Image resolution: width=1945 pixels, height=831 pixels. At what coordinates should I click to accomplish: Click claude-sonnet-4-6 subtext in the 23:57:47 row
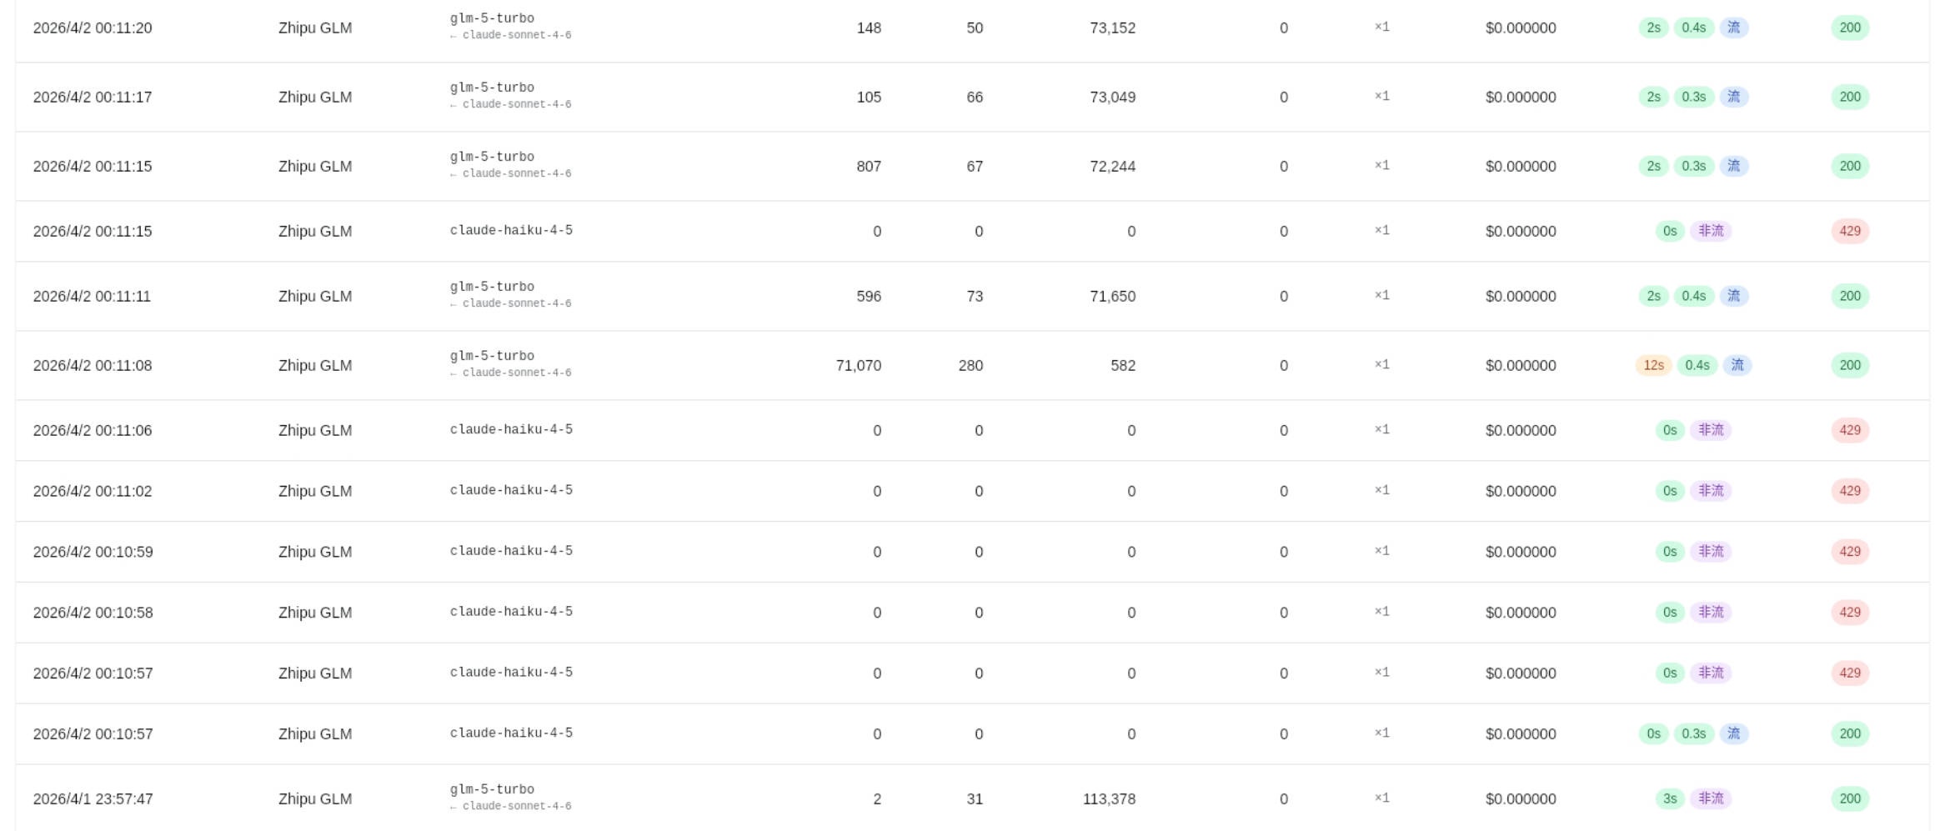[x=516, y=806]
